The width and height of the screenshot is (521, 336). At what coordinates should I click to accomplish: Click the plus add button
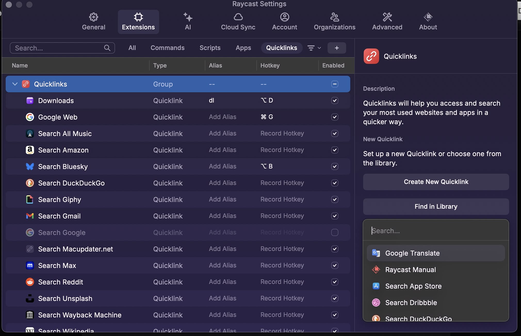(x=337, y=48)
